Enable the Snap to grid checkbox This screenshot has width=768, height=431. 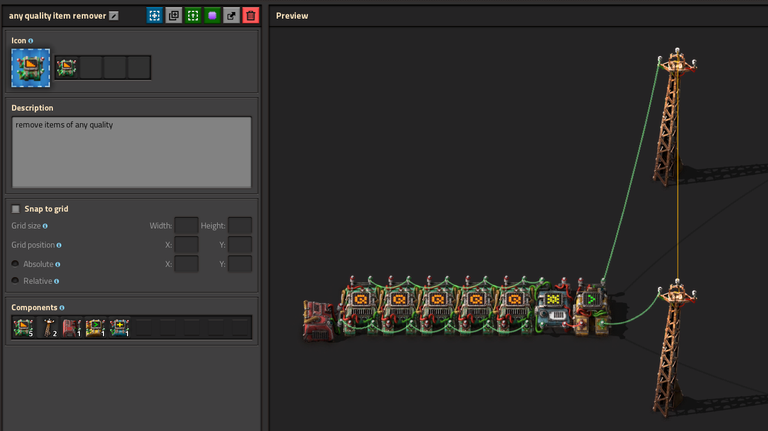16,209
